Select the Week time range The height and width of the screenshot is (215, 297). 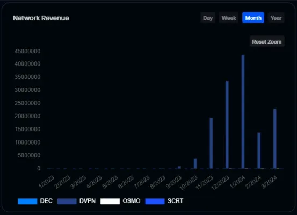(x=229, y=18)
